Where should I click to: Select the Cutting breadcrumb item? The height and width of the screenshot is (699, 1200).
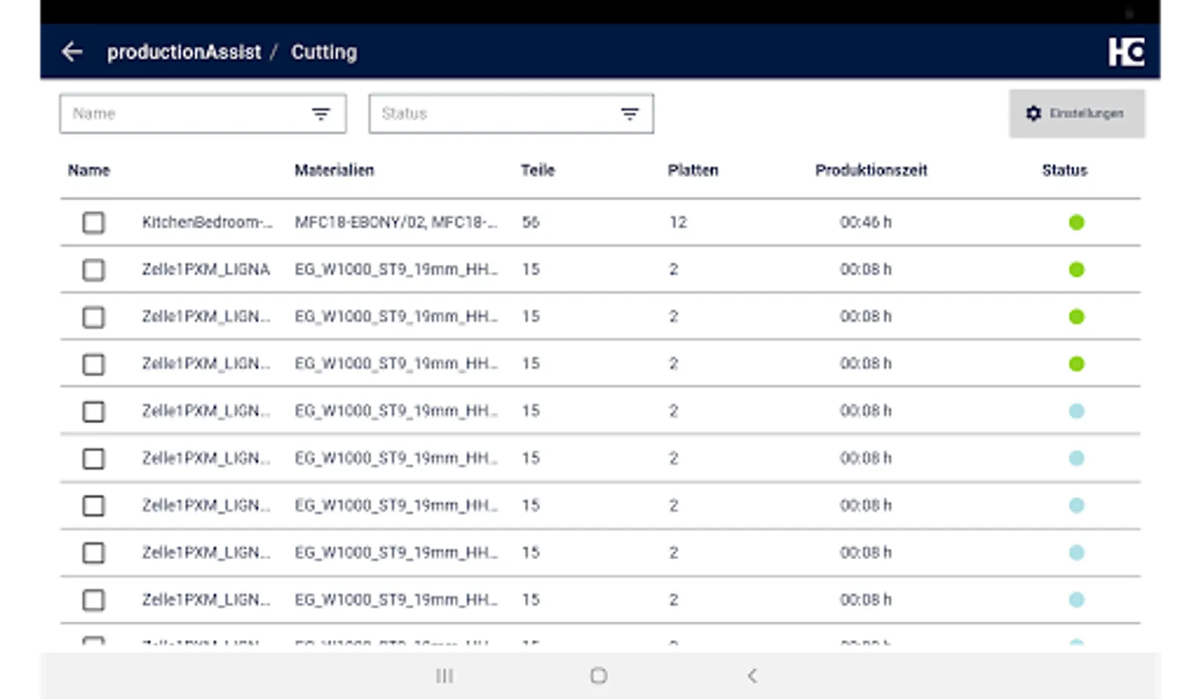point(324,52)
